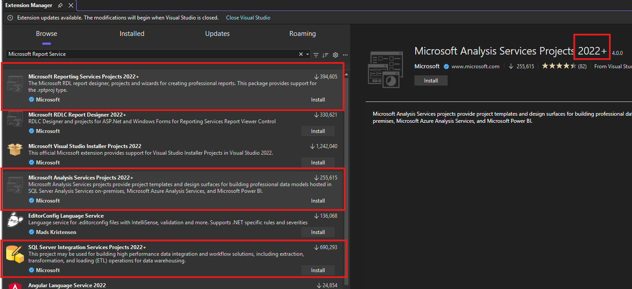Install Microsoft RDLC Report Designer 2022+

(x=318, y=131)
